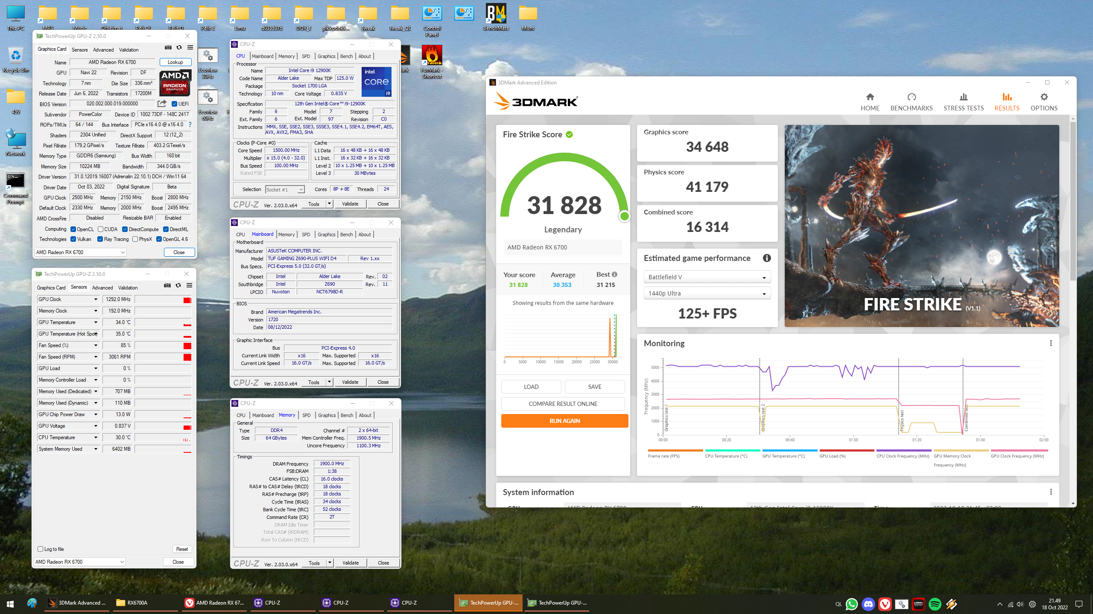Open BenchMate desktop shortcut
Screen dimensions: 1093x614
(496, 17)
